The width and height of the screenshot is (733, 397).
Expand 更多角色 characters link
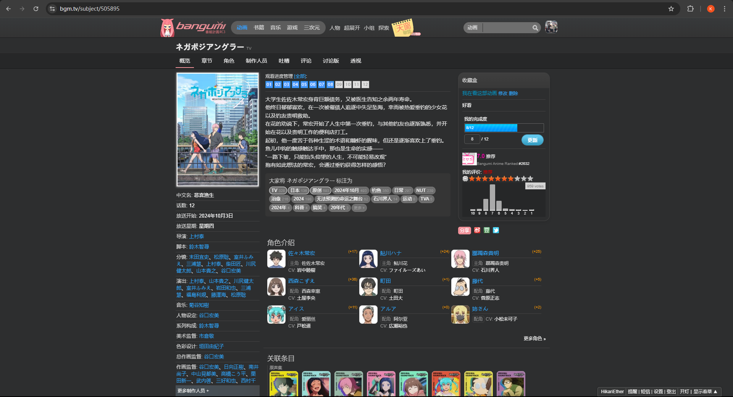(x=534, y=339)
